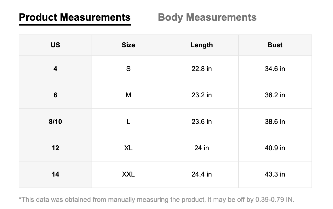Click the Bust column header
The image size is (333, 209).
tap(275, 45)
